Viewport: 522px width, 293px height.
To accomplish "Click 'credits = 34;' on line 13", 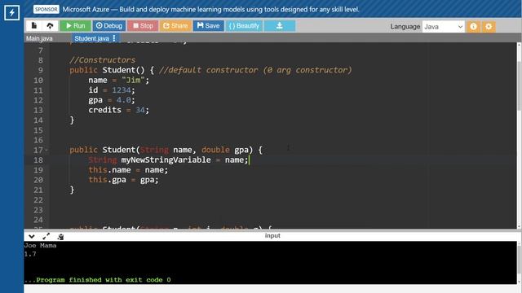I will (119, 110).
